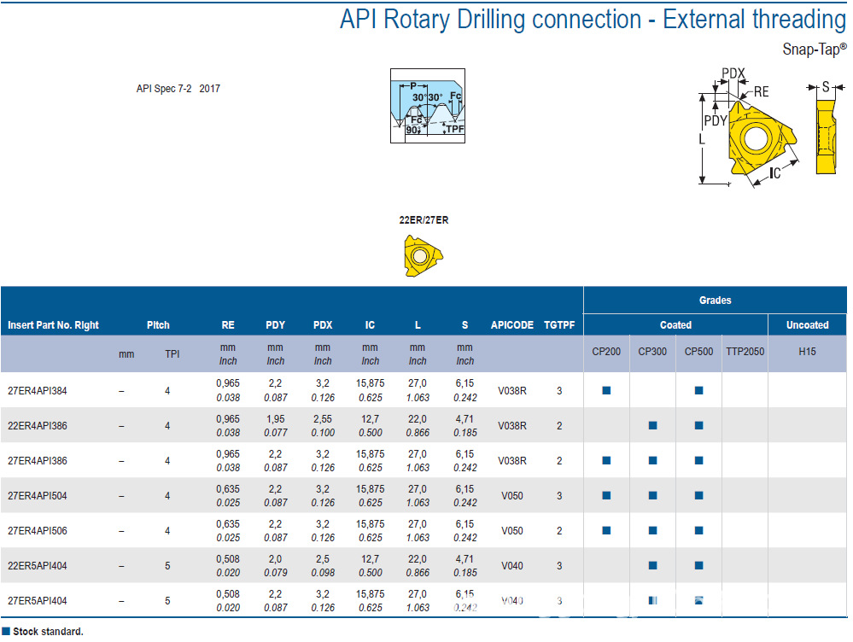This screenshot has width=853, height=642.
Task: Click the insert side-view drawing labeled S
Action: (x=826, y=128)
